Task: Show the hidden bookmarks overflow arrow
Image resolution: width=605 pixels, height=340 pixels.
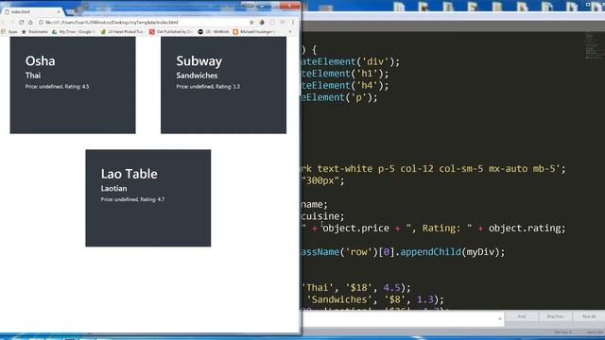Action: point(290,32)
